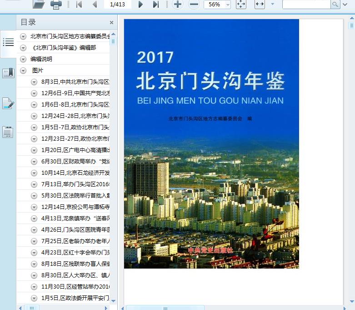Click the print icon in toolbar

[56, 5]
